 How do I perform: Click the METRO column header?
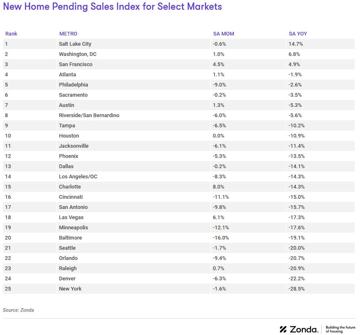pyautogui.click(x=68, y=34)
